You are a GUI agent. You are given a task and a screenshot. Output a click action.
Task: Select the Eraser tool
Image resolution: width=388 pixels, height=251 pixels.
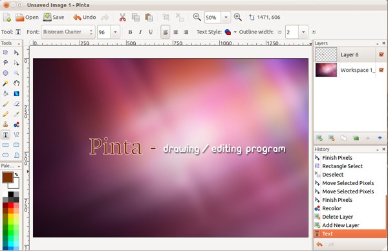(x=16, y=104)
